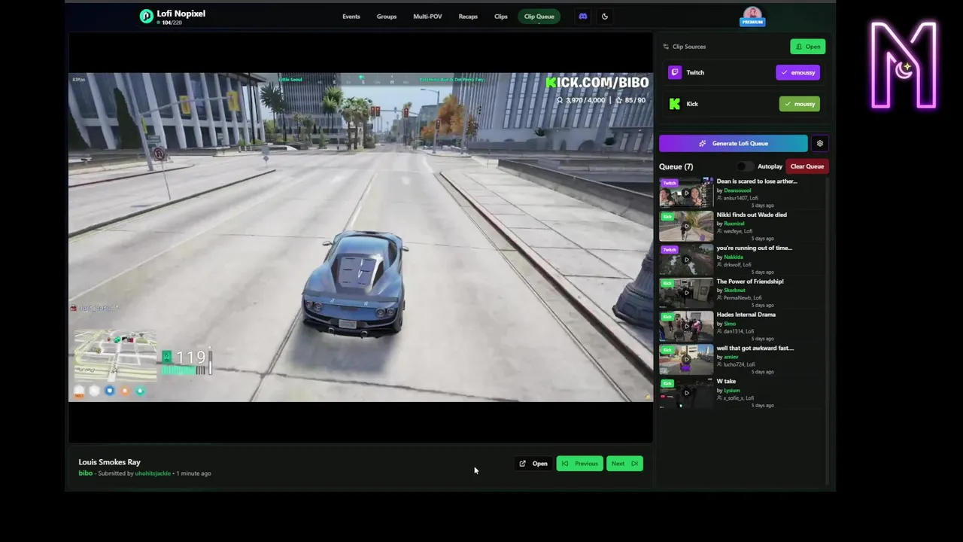The image size is (963, 542).
Task: Open the Discord link icon
Action: [x=582, y=17]
